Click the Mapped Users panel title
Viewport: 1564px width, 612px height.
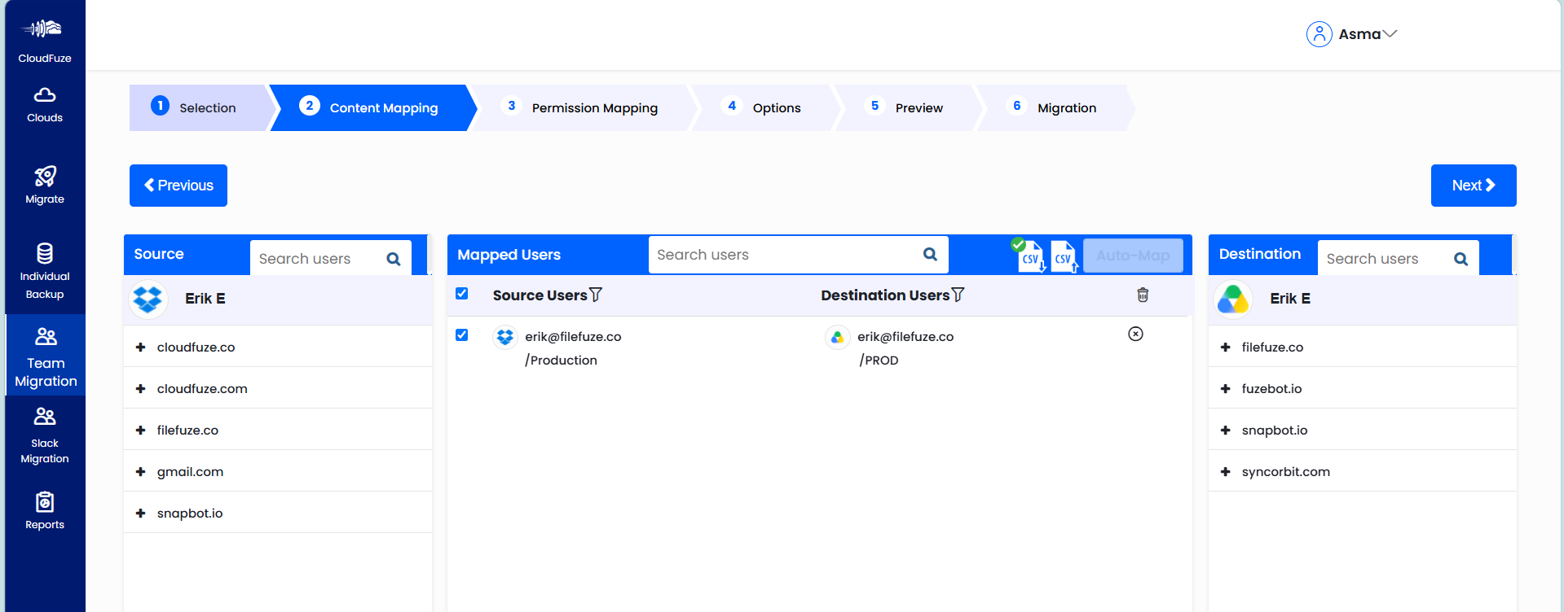[x=509, y=255]
